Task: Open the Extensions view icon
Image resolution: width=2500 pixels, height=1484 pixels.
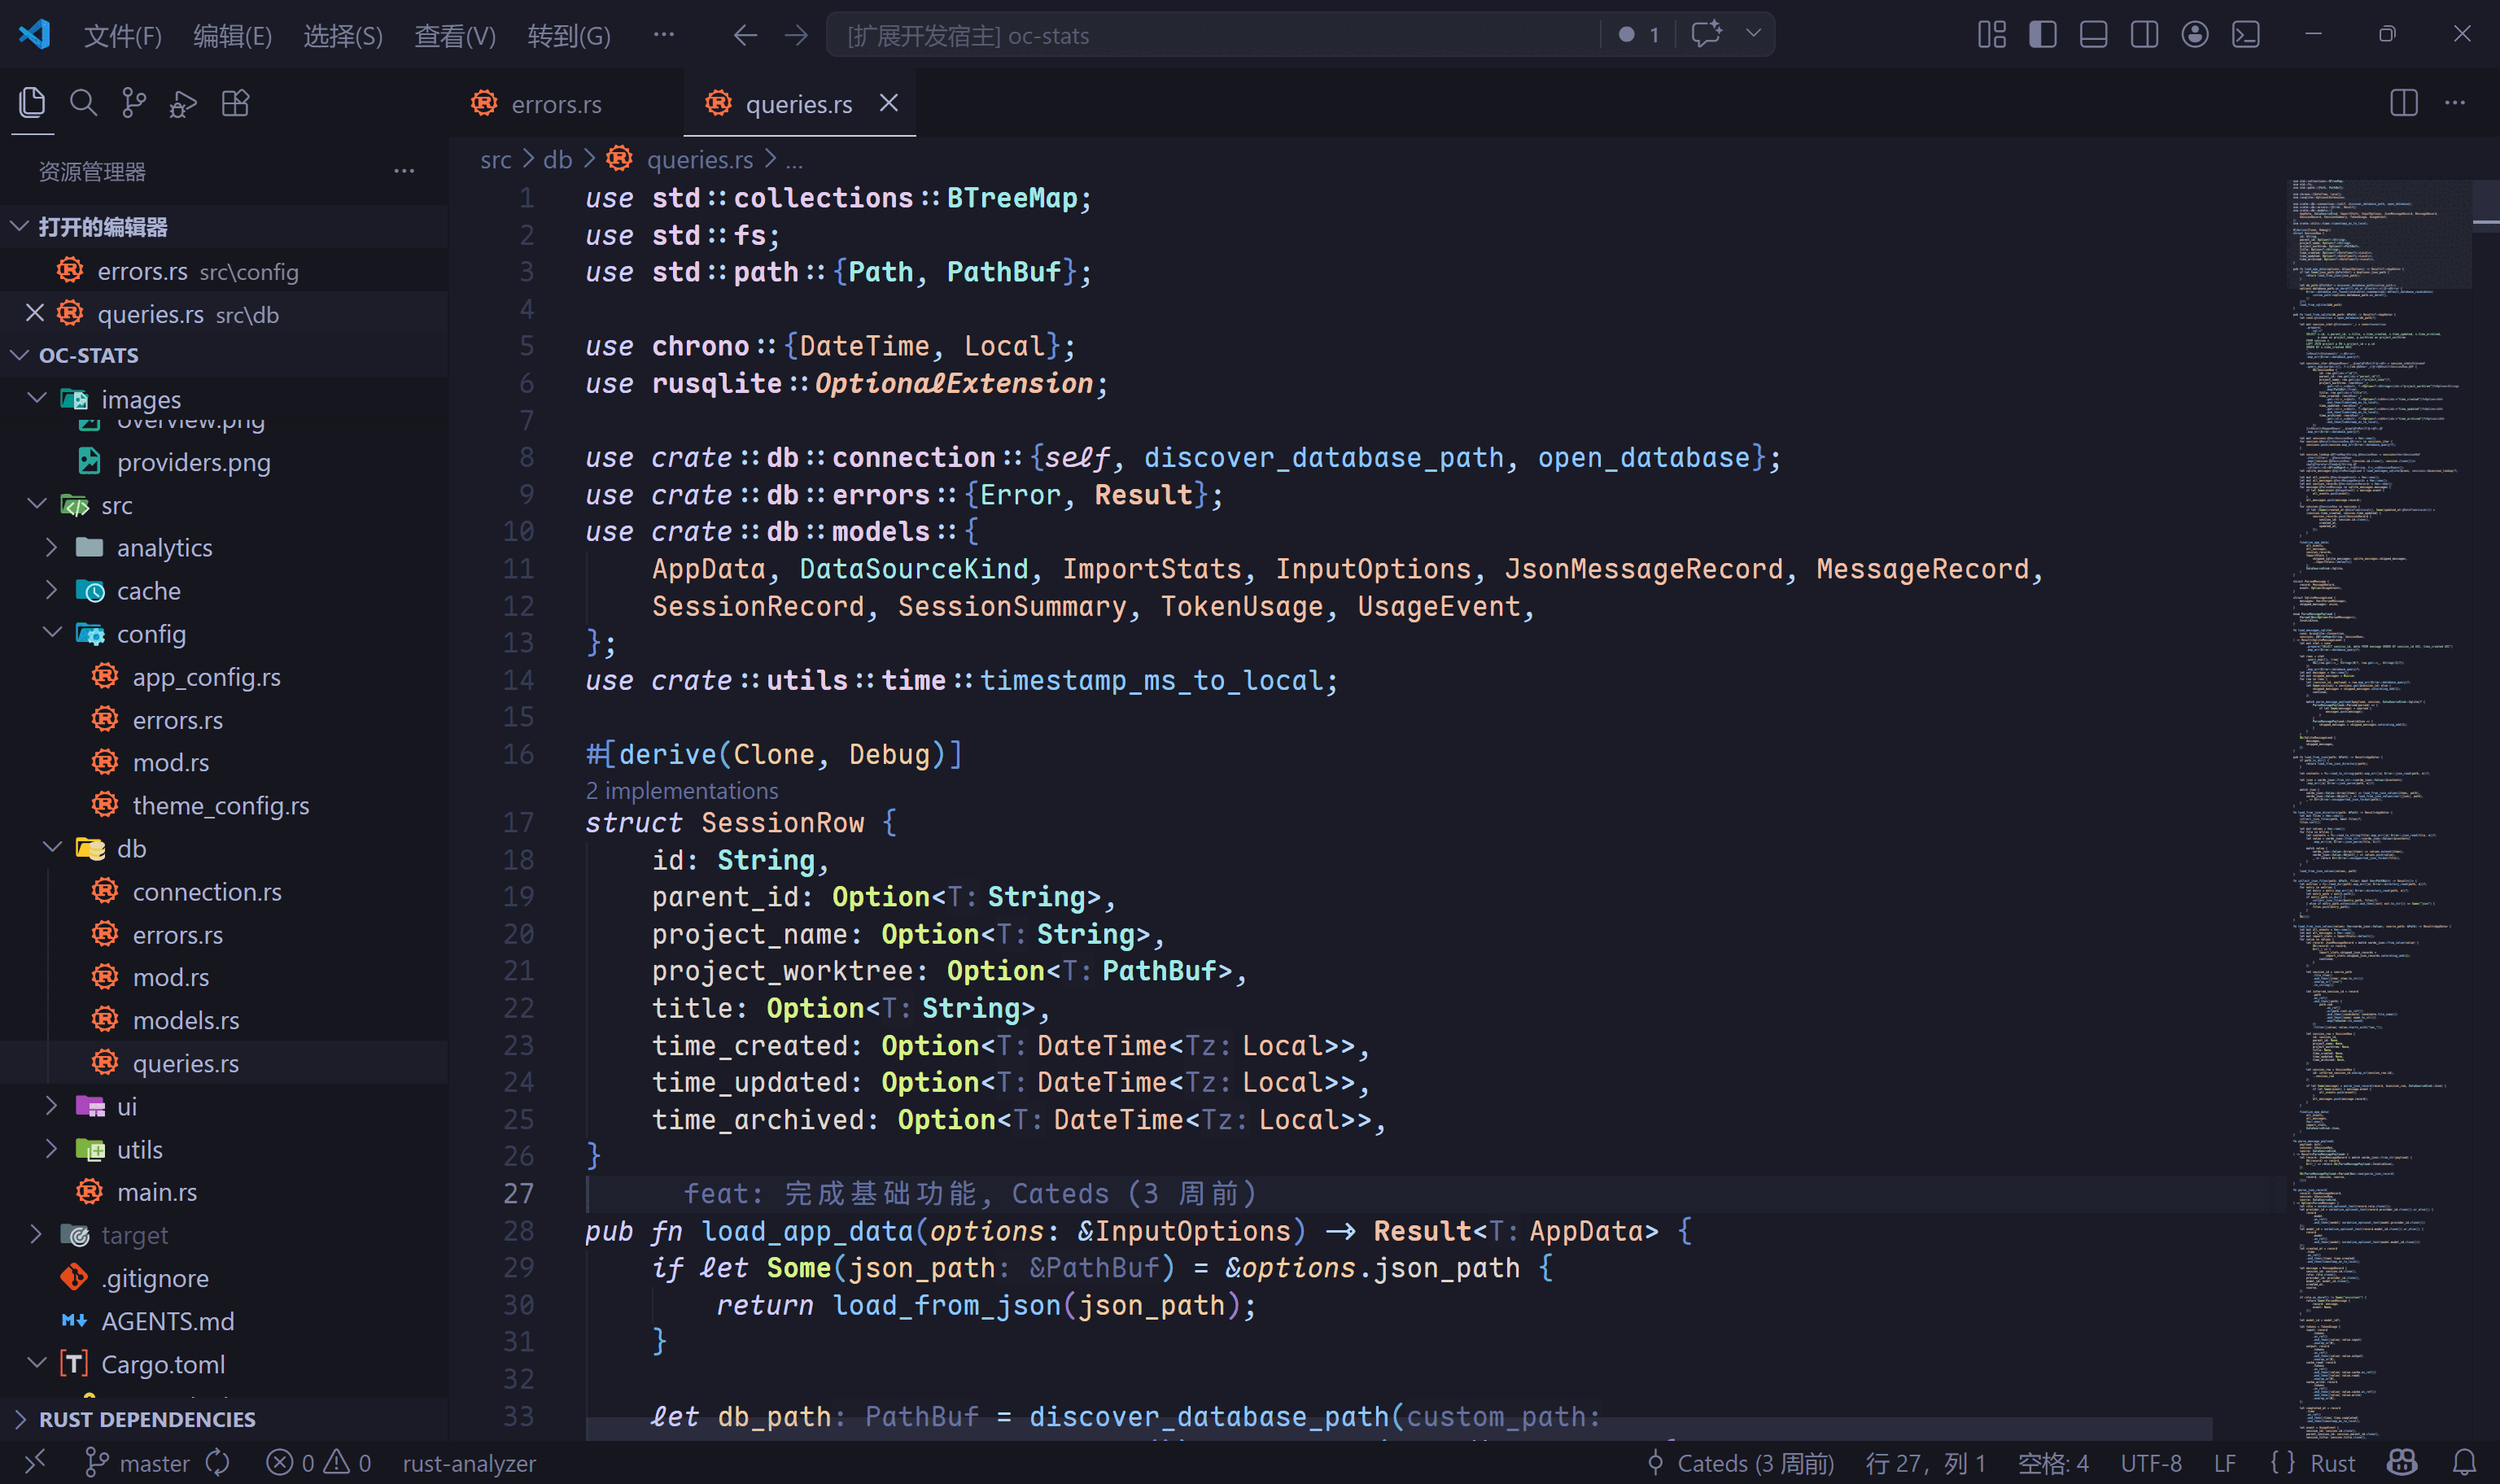Action: click(235, 103)
